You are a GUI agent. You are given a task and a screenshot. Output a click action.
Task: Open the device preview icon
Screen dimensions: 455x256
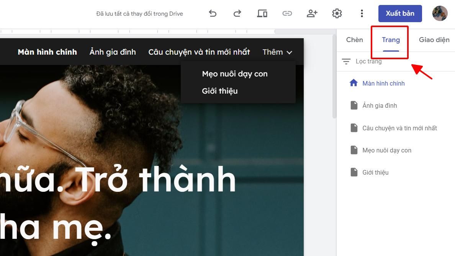pyautogui.click(x=262, y=13)
